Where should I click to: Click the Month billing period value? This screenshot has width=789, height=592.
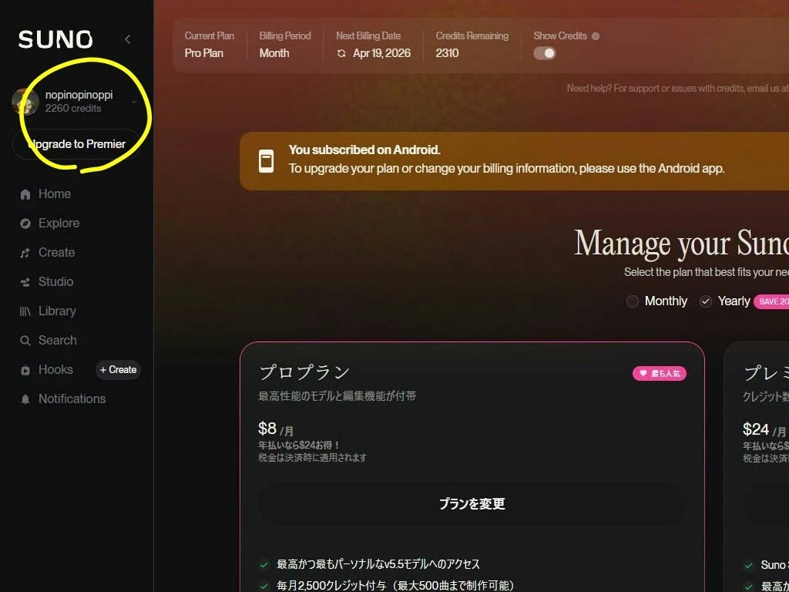(274, 53)
